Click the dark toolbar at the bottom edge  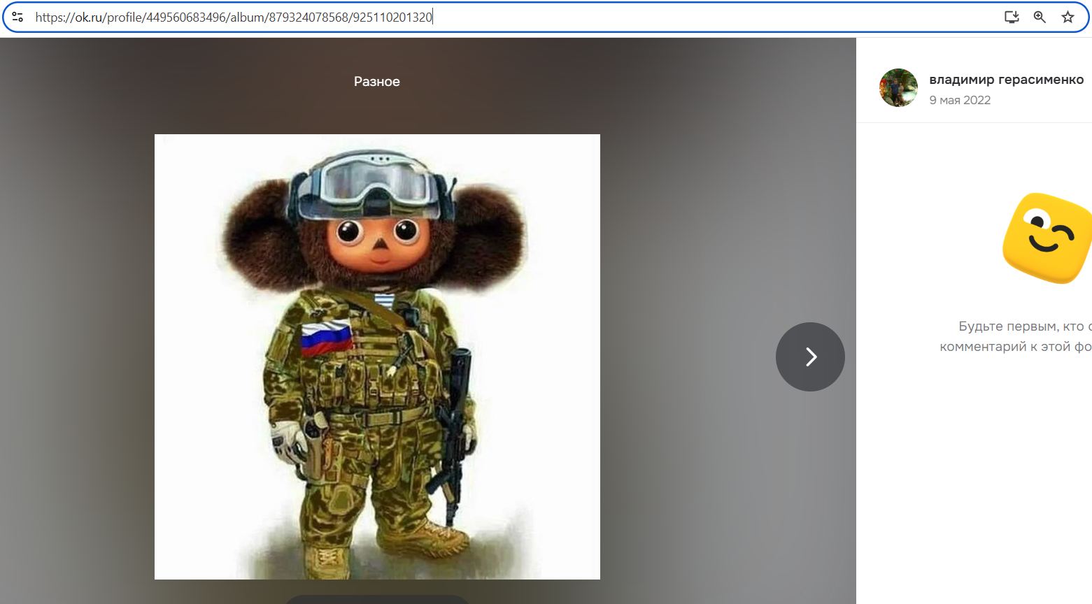click(x=376, y=600)
